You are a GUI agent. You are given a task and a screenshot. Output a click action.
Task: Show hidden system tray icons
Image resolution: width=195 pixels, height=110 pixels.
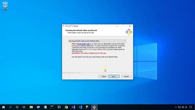(176, 107)
